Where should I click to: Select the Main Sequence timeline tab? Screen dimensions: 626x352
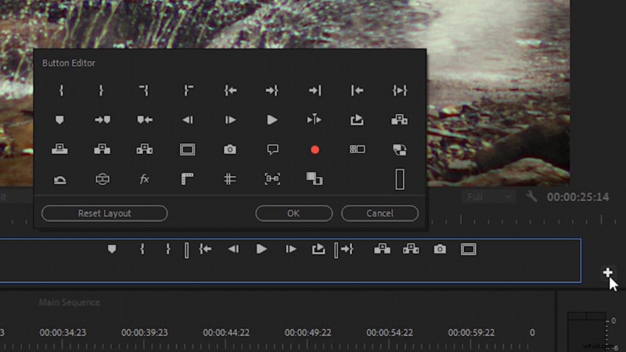coord(70,303)
